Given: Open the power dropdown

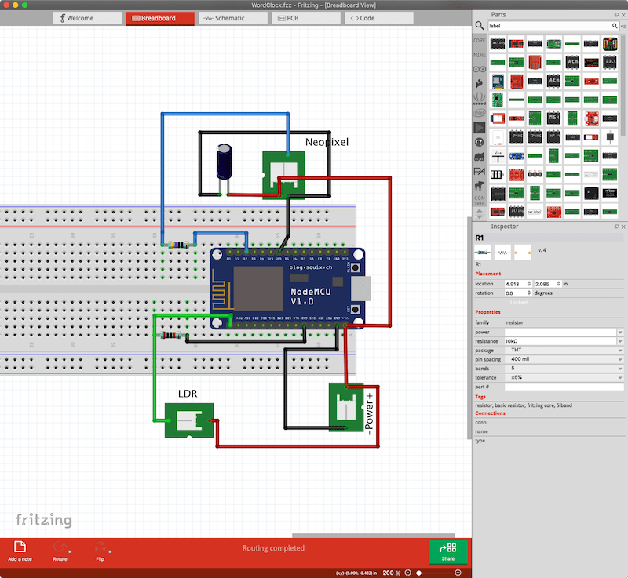Looking at the screenshot, I should 620,332.
